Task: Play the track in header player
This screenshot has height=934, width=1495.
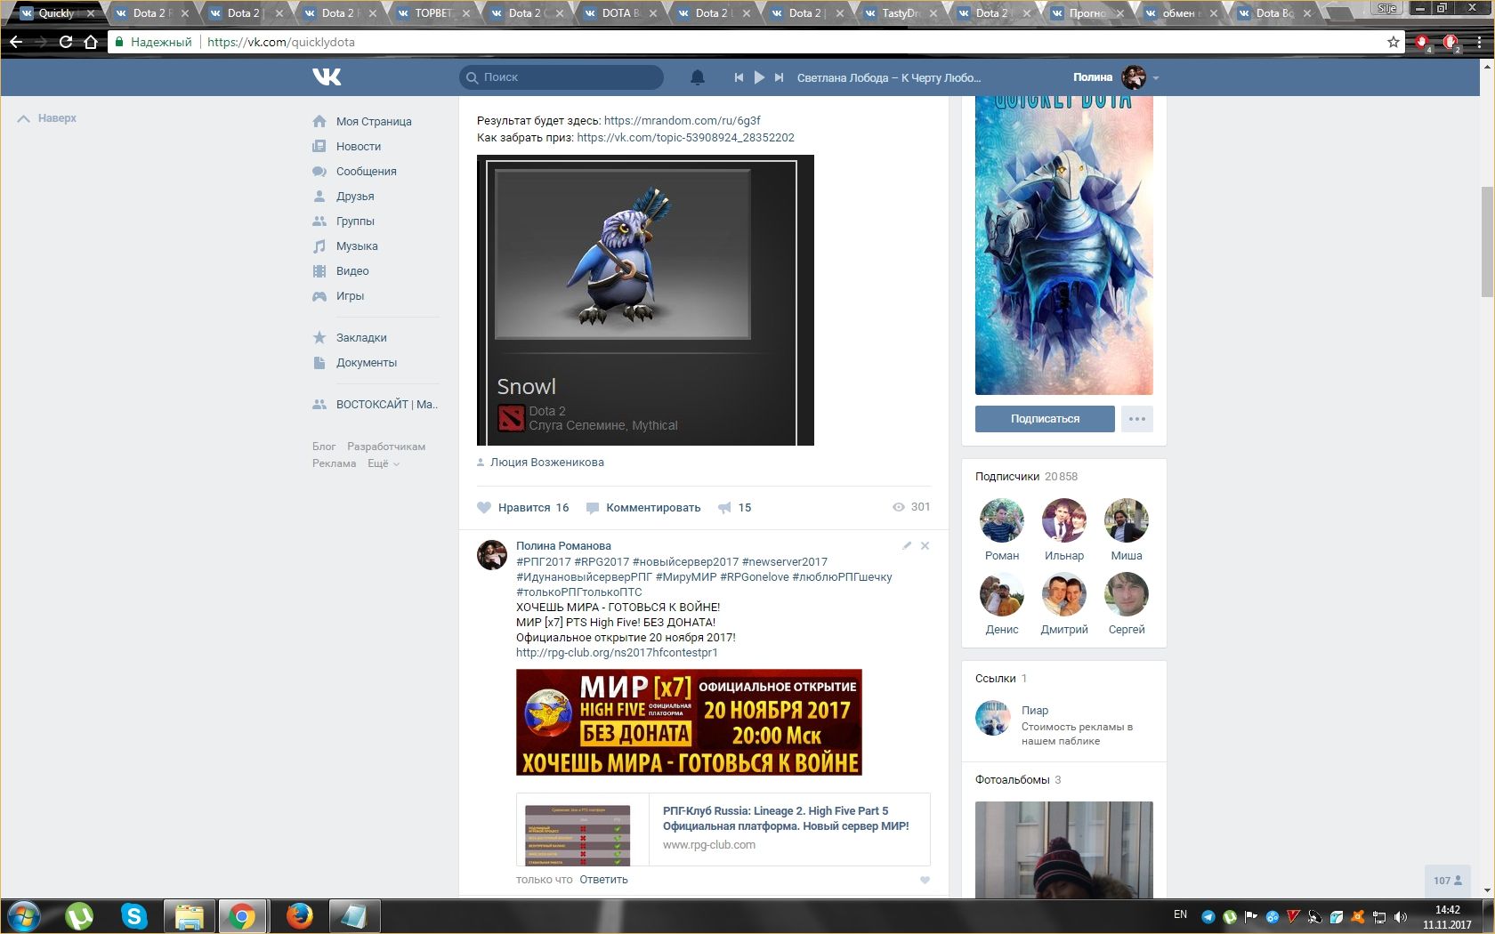Action: pos(759,77)
